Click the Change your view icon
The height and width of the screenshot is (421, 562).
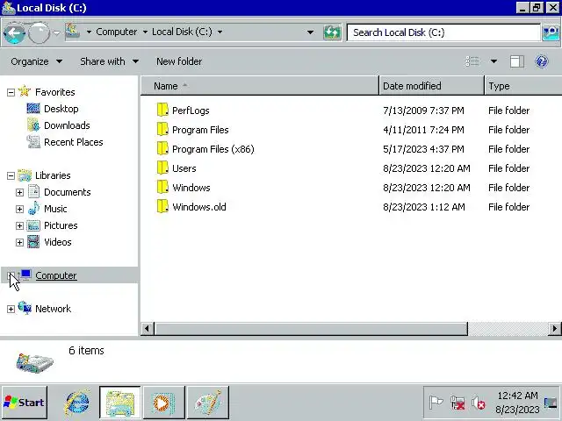coord(472,61)
